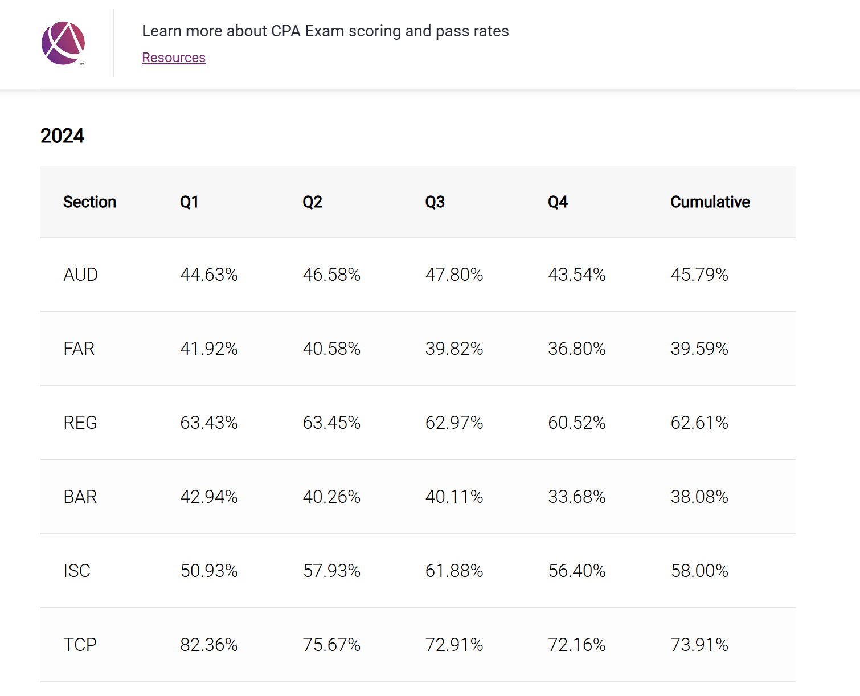Click the Section column header
The image size is (860, 696).
[89, 202]
